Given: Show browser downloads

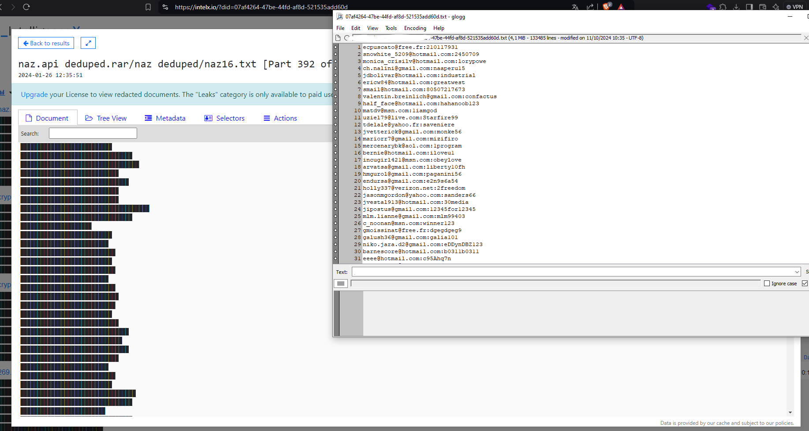Looking at the screenshot, I should tap(736, 7).
